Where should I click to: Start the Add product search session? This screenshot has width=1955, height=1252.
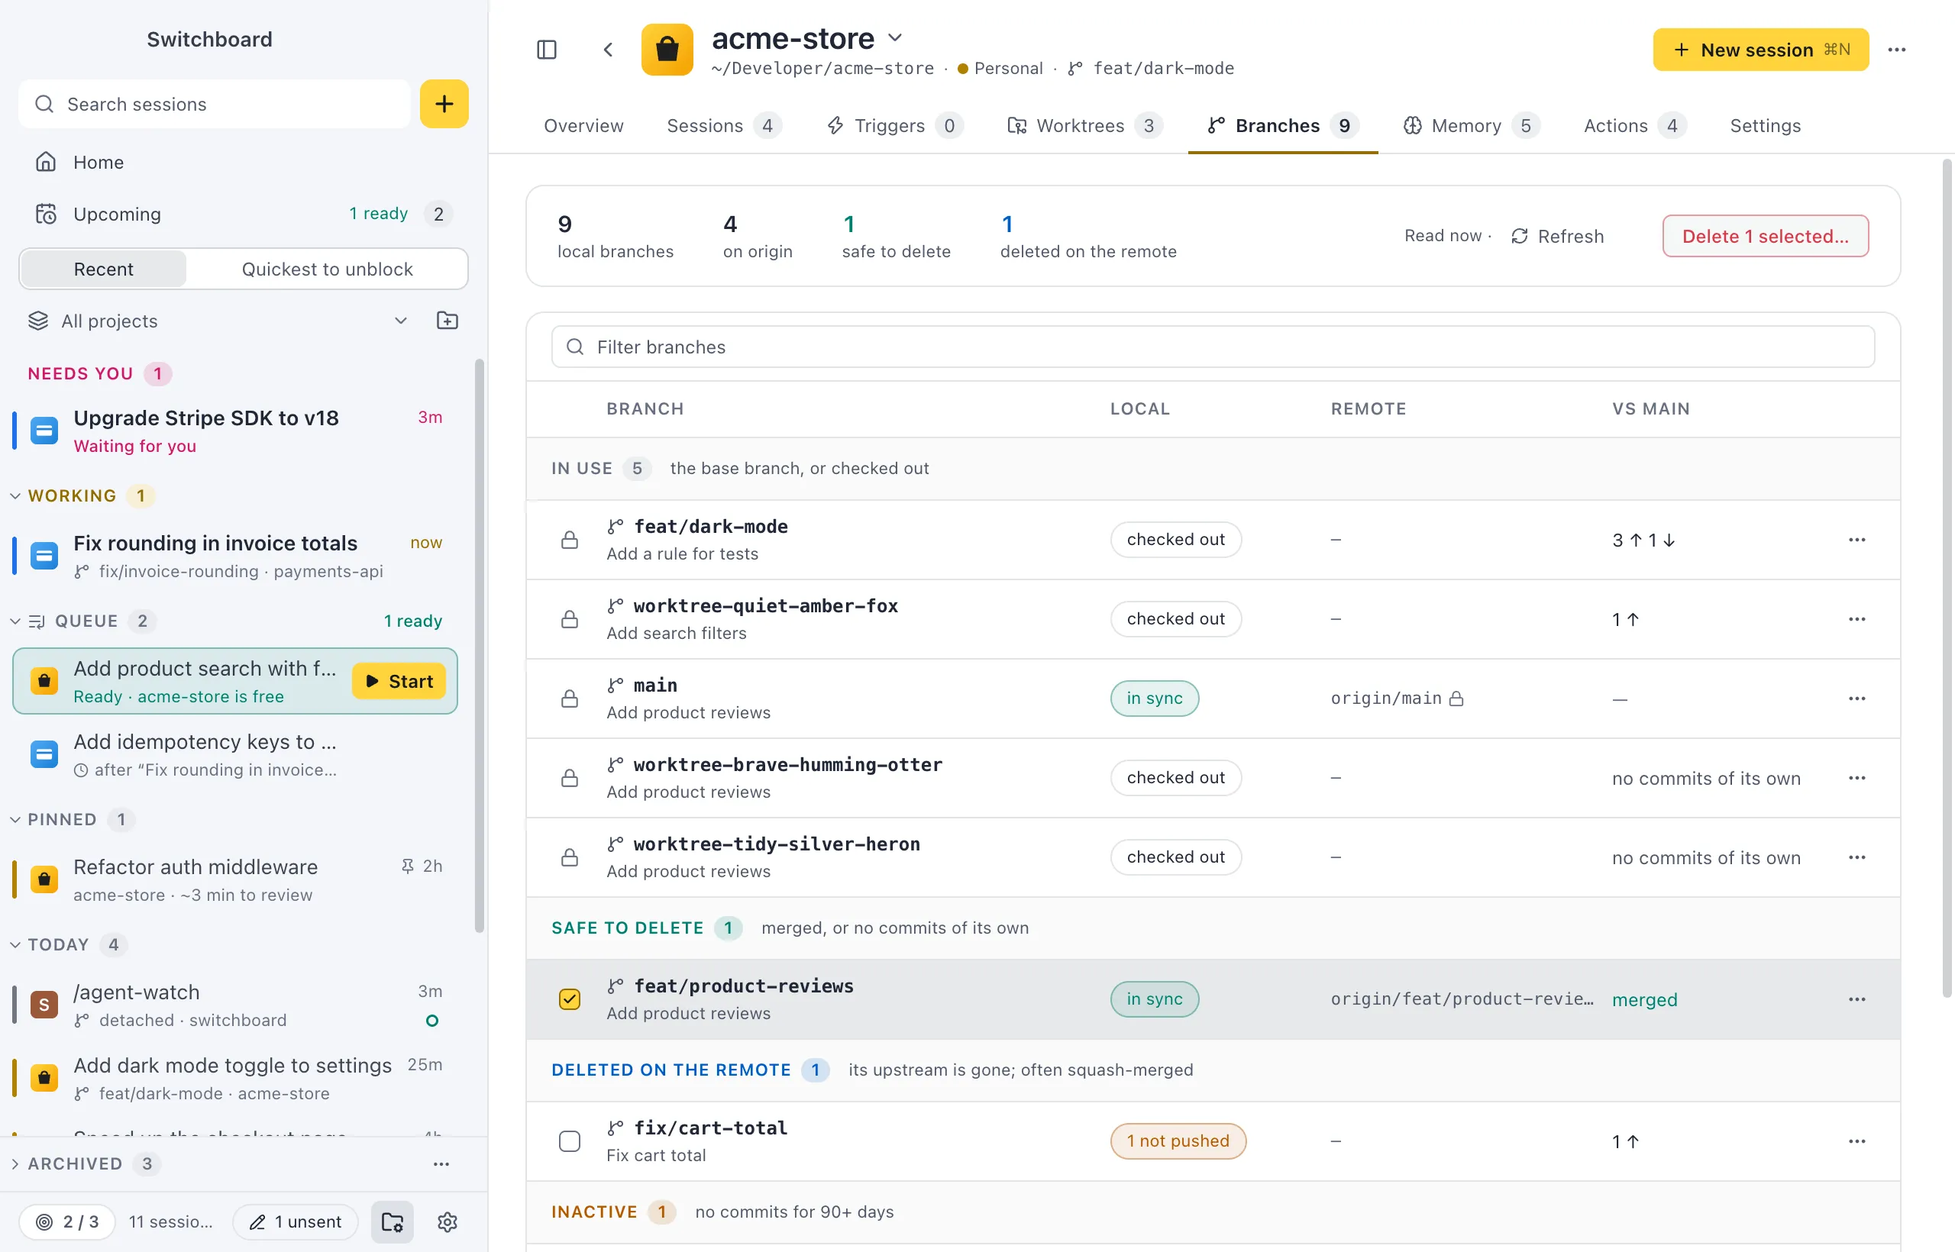pyautogui.click(x=399, y=681)
